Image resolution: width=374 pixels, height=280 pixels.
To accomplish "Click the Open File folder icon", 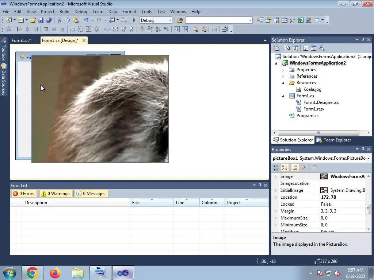I will (x=33, y=20).
